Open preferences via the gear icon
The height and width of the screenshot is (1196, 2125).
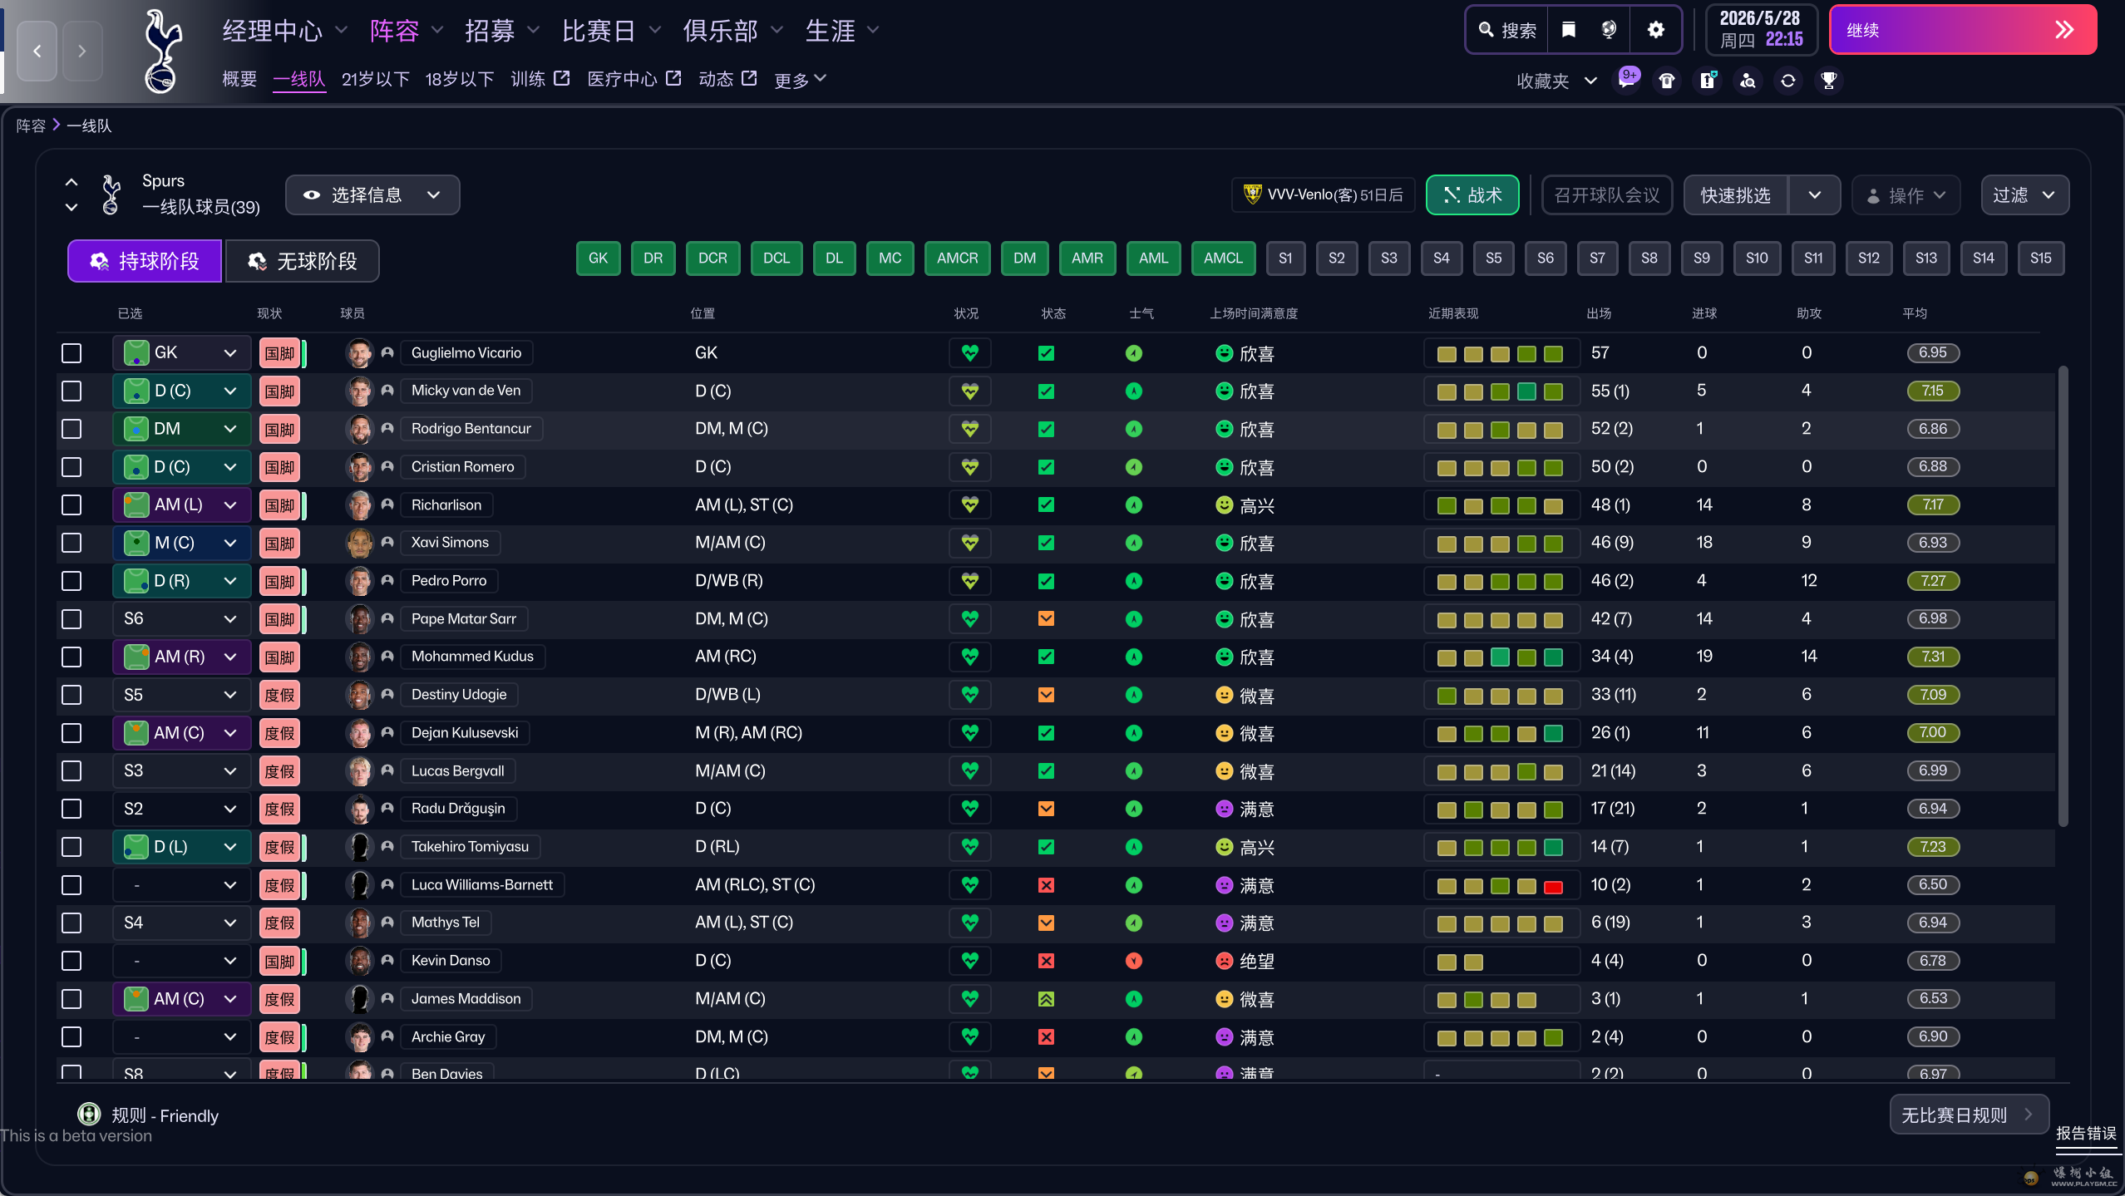[1655, 29]
